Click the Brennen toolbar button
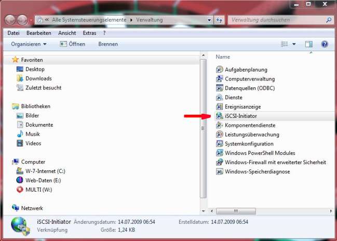 coord(108,44)
